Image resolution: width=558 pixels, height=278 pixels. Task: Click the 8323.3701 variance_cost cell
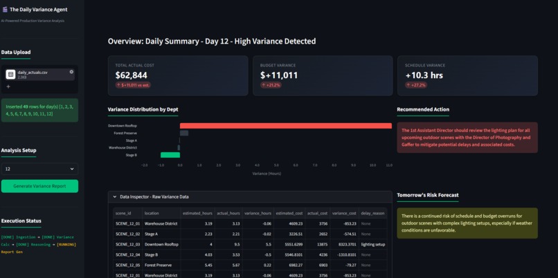(x=344, y=245)
